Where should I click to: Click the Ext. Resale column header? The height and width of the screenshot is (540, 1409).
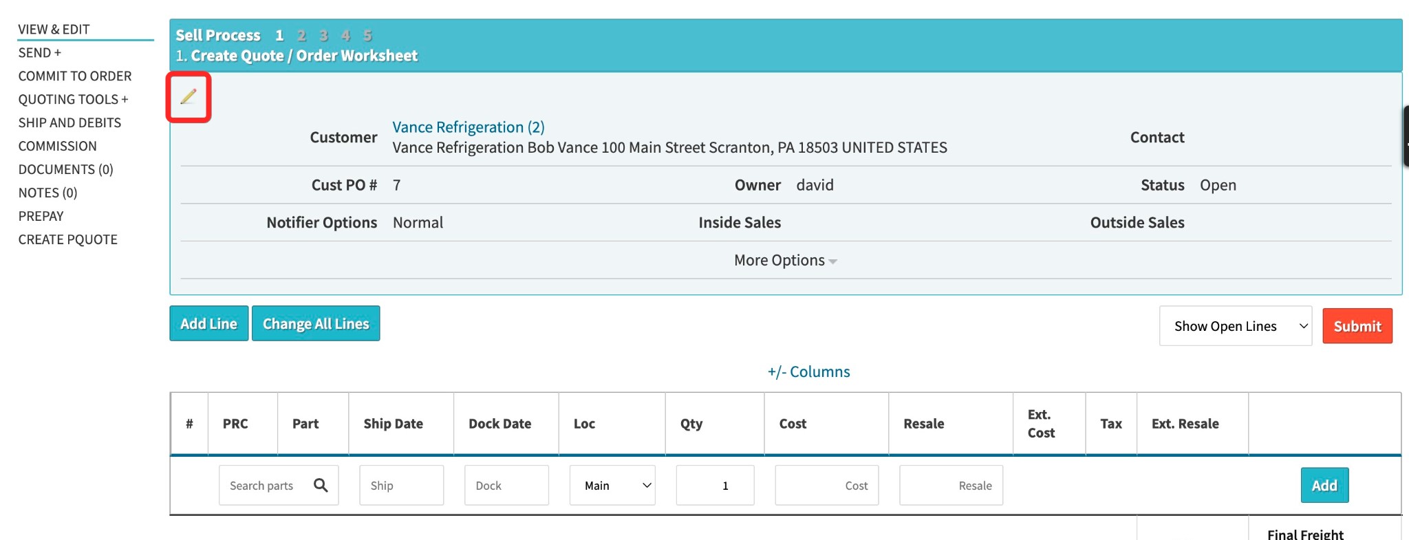click(x=1185, y=424)
